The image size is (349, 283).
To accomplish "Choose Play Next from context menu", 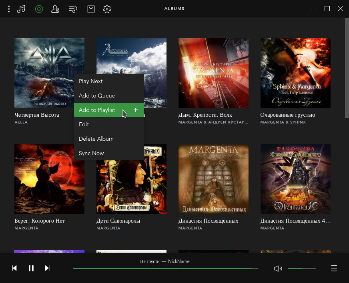I will (x=109, y=81).
